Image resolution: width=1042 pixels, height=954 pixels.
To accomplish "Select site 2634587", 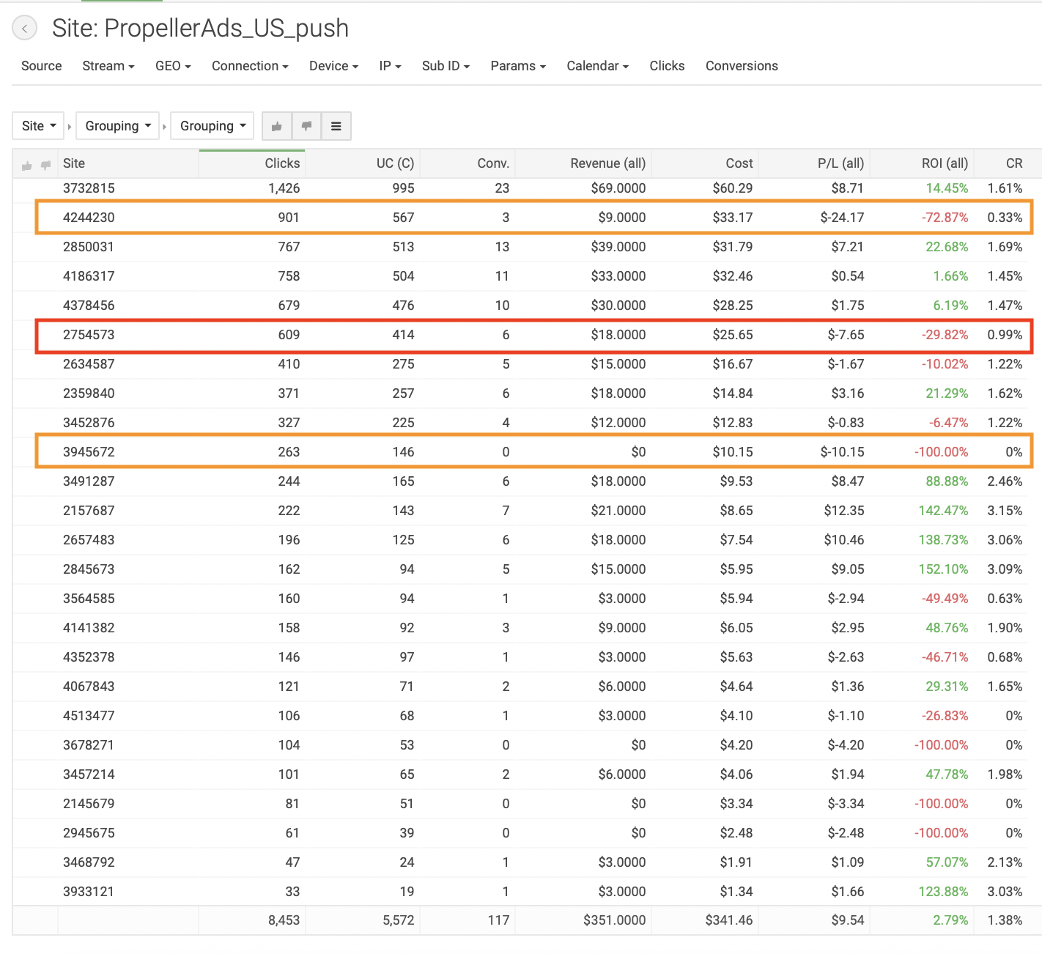I will click(89, 364).
